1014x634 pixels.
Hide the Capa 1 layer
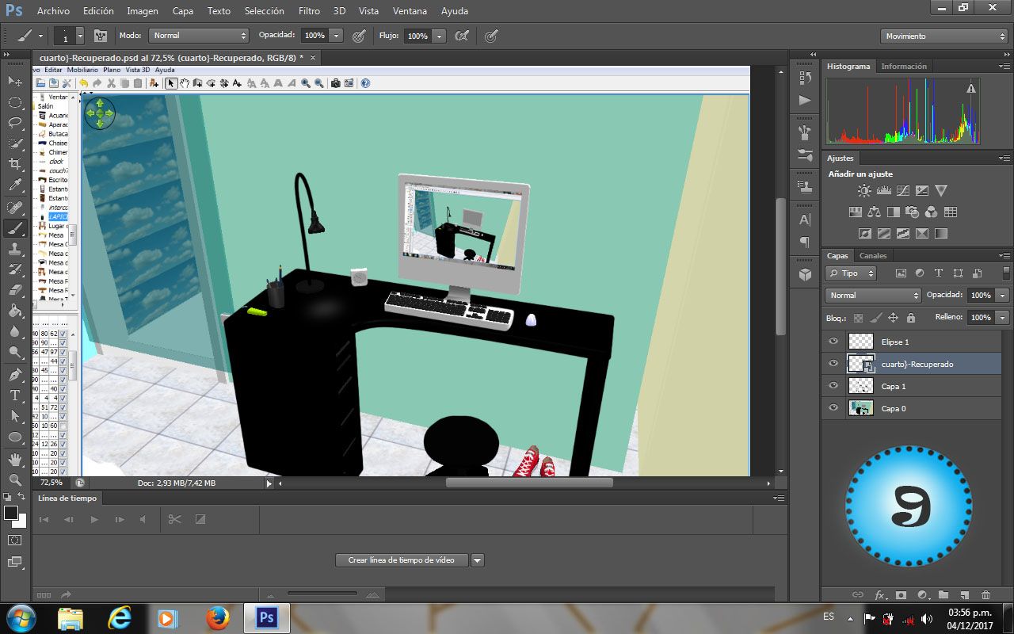click(833, 386)
